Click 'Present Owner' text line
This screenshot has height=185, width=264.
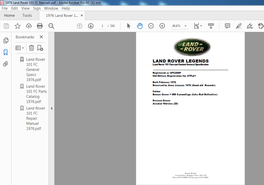click(x=161, y=100)
